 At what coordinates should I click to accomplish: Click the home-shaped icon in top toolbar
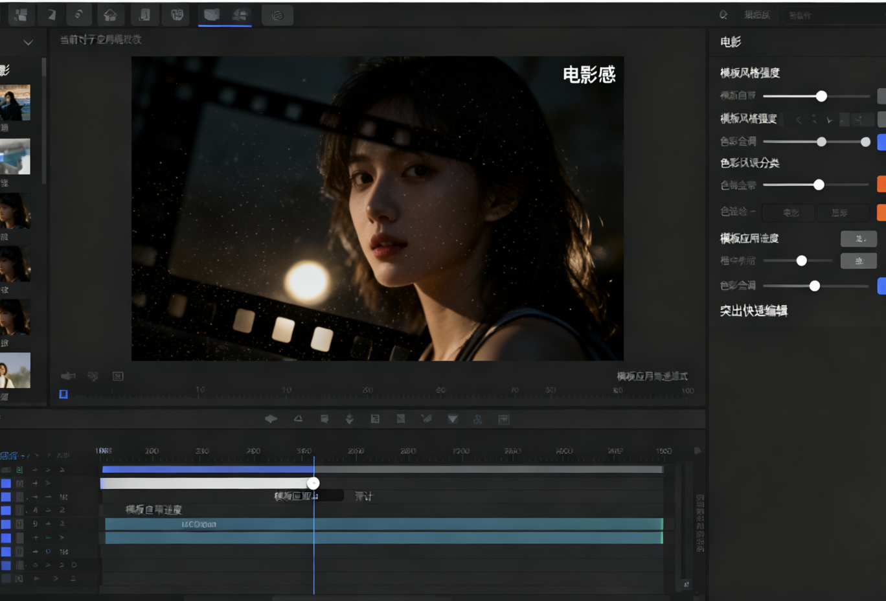tap(110, 15)
